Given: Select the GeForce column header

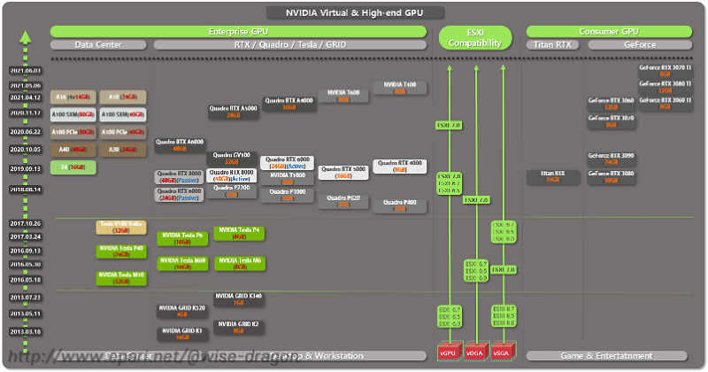Looking at the screenshot, I should click(x=640, y=45).
